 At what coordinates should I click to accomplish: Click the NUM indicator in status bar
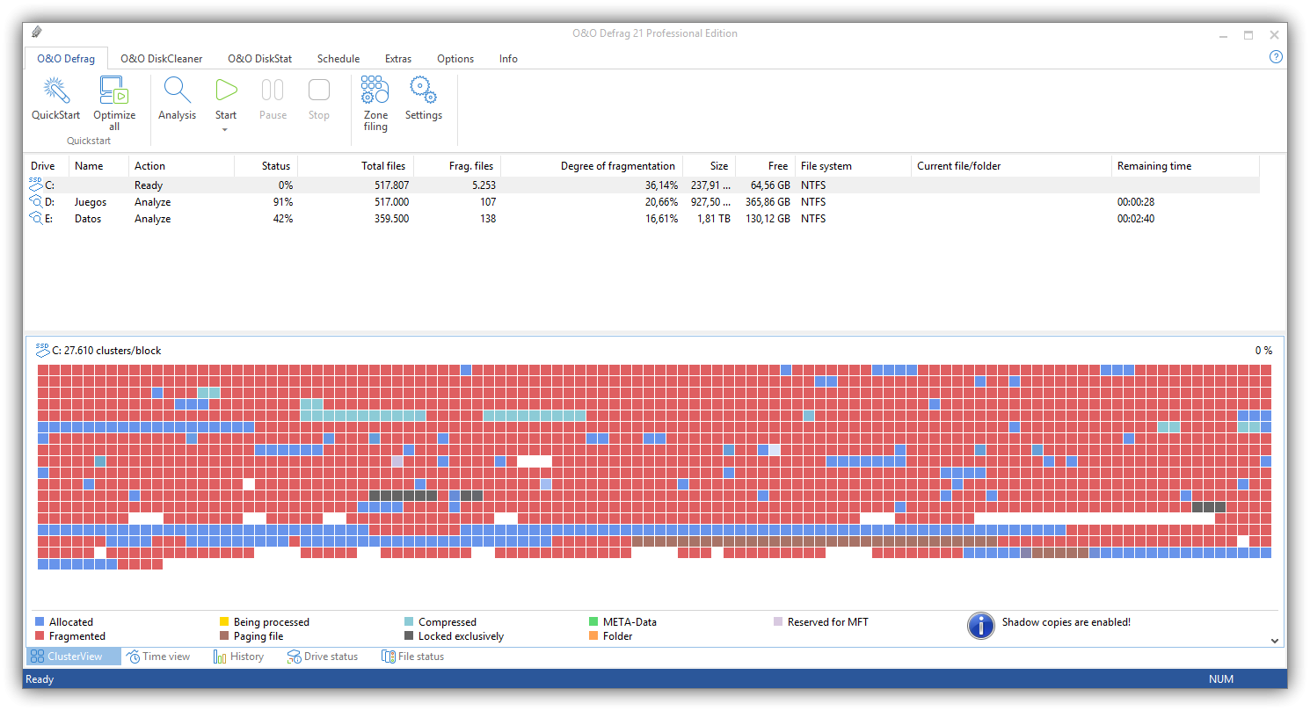1222,679
